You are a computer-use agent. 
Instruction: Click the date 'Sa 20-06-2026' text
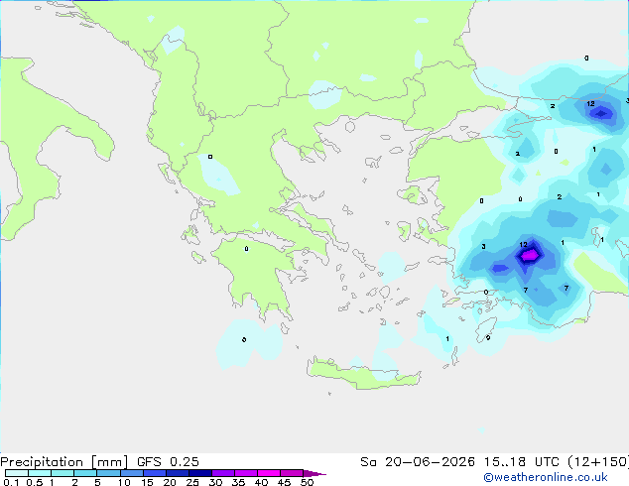418,462
